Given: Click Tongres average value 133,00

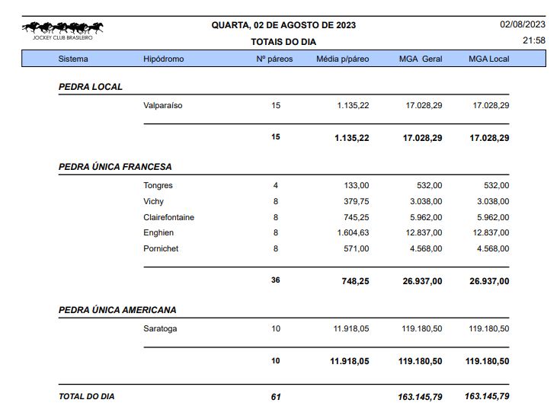Looking at the screenshot, I should [x=357, y=185].
